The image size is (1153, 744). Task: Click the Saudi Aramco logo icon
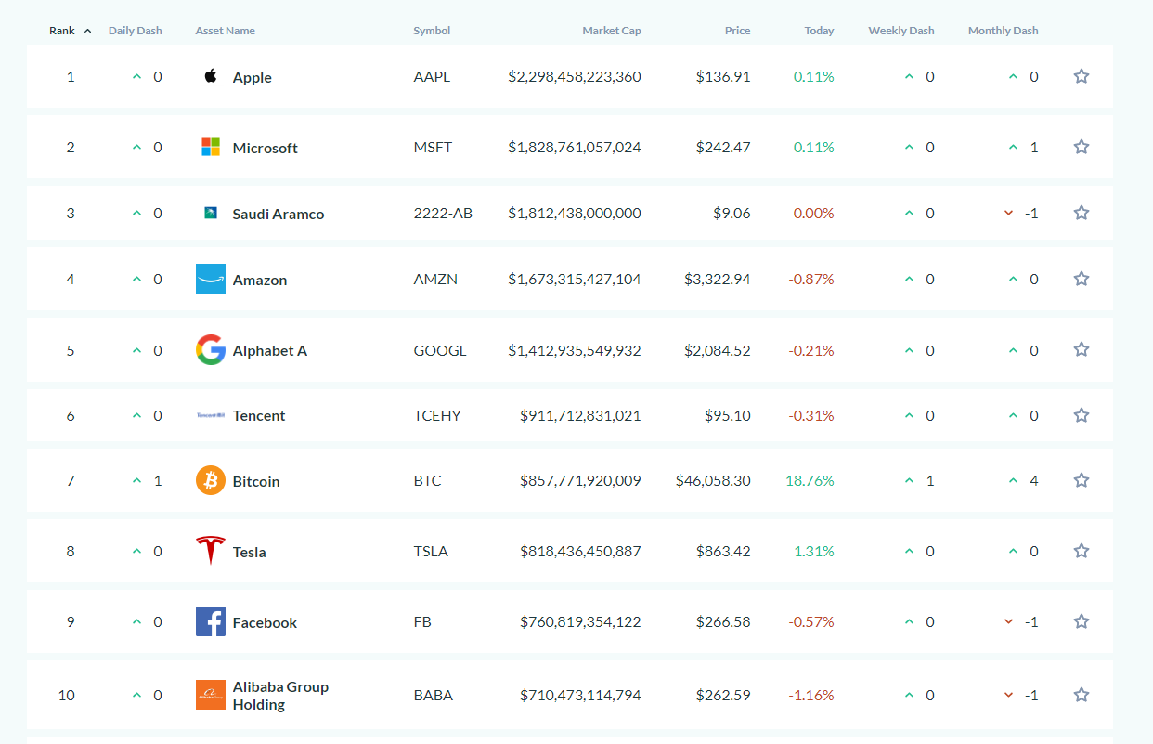pyautogui.click(x=211, y=213)
